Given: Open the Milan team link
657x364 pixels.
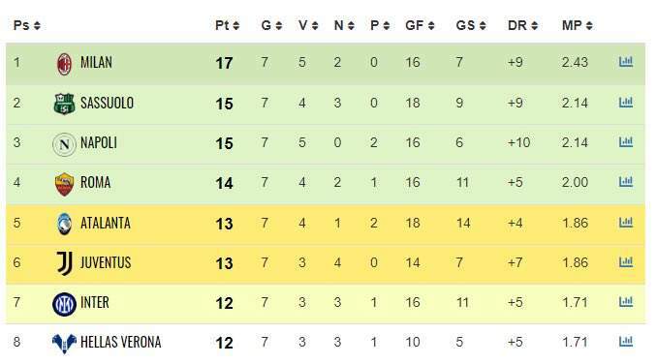Looking at the screenshot, I should pos(96,63).
